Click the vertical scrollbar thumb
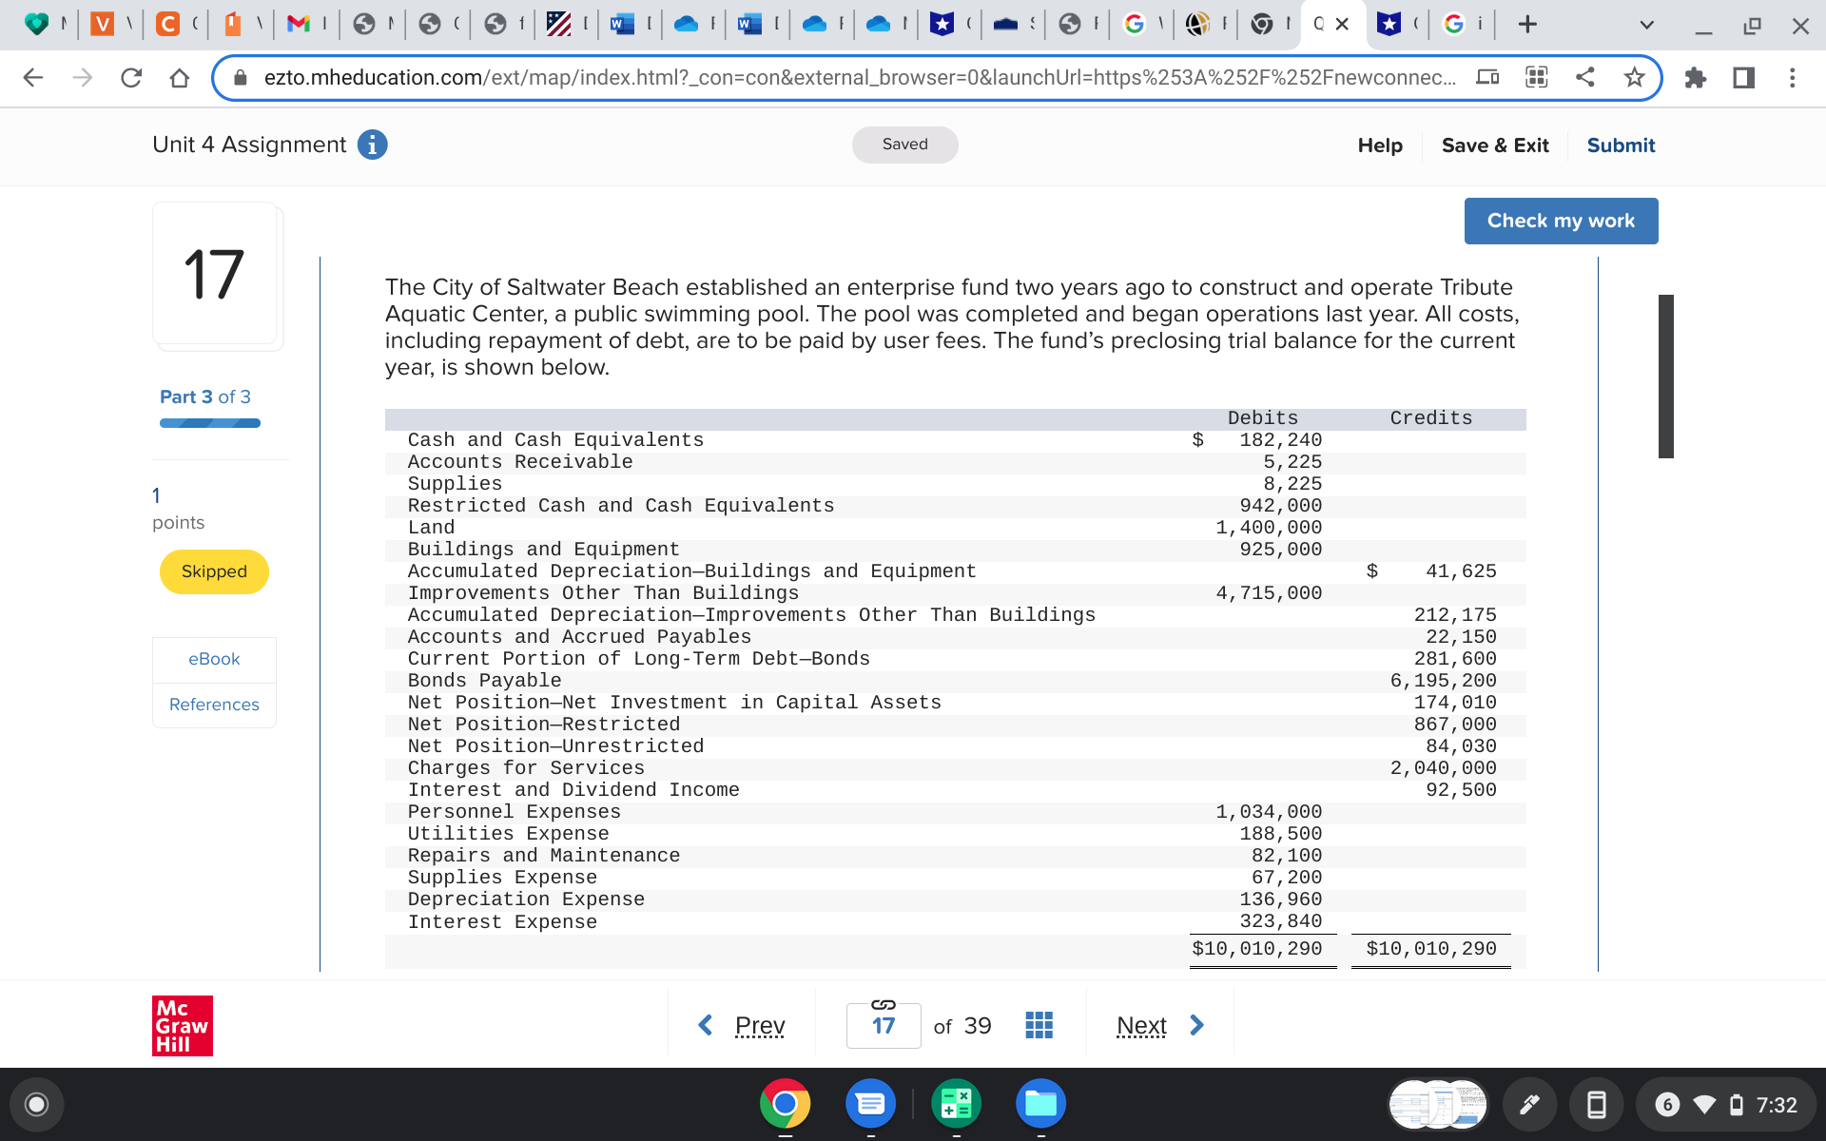The width and height of the screenshot is (1826, 1141). 1665,377
